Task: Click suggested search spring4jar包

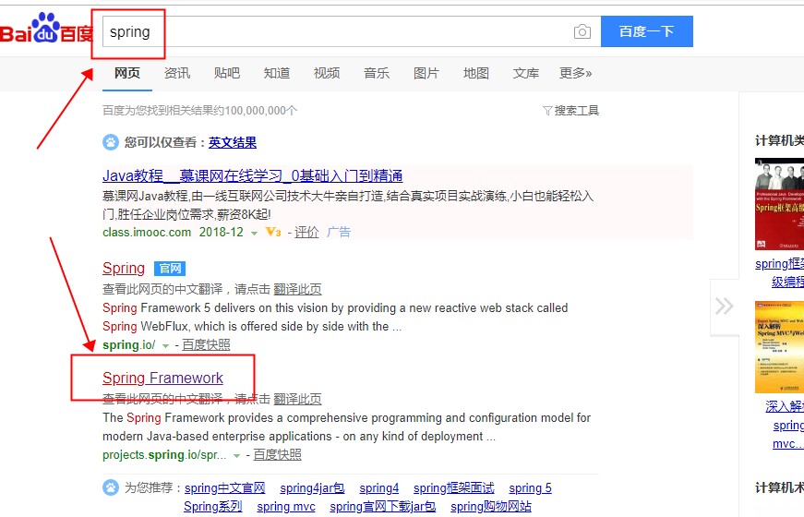Action: point(312,487)
